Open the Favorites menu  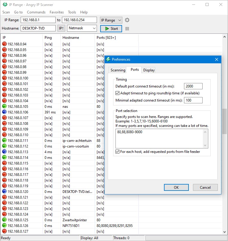(57, 12)
